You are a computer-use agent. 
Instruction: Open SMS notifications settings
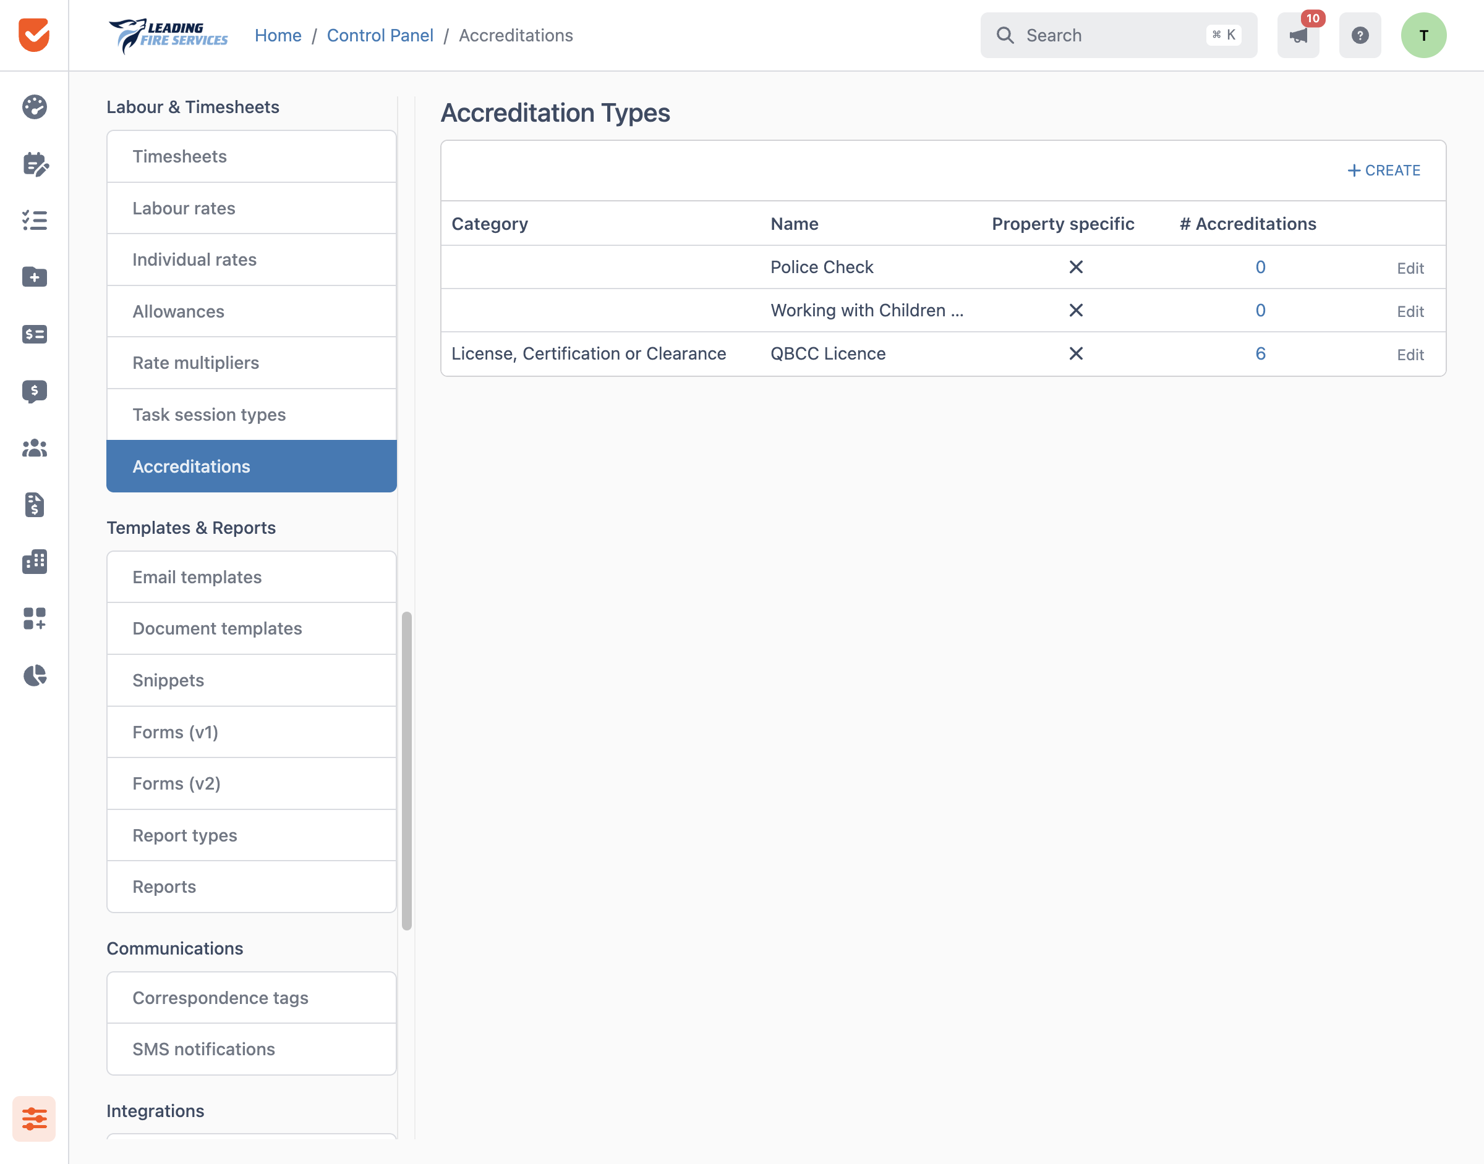coord(252,1049)
